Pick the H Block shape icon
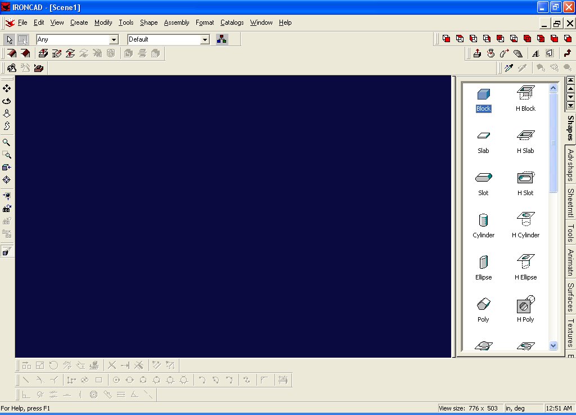 pos(525,93)
